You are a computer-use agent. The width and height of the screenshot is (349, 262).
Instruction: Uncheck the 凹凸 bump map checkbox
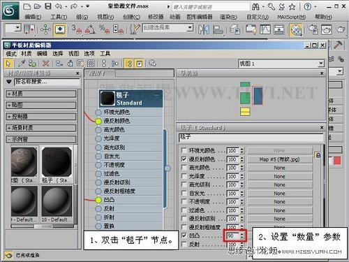click(x=184, y=235)
